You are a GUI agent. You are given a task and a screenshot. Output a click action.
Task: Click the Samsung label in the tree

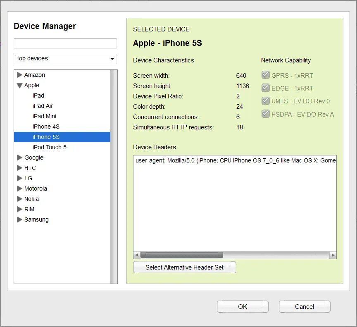point(36,220)
